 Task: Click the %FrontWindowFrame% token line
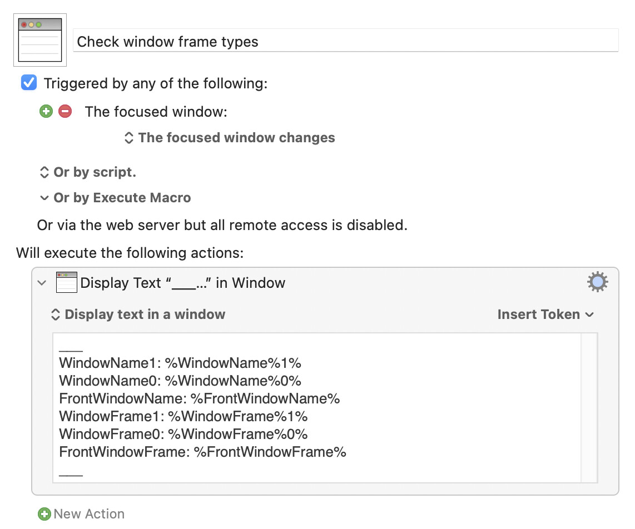202,452
